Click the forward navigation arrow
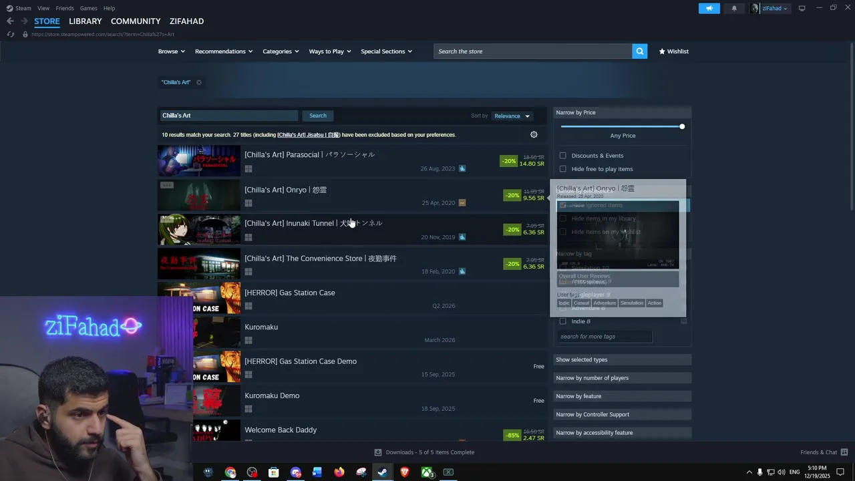This screenshot has height=481, width=855. click(x=24, y=21)
